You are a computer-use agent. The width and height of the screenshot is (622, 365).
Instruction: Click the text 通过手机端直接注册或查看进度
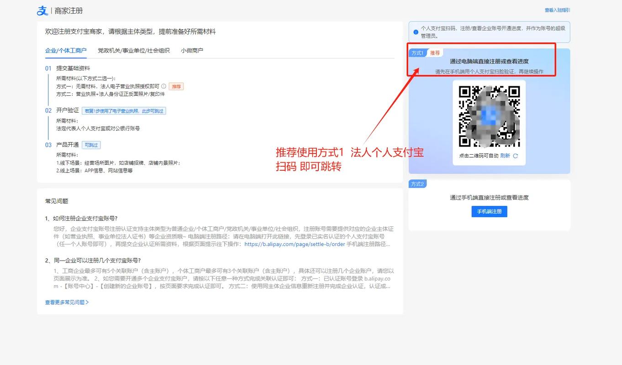tap(489, 198)
